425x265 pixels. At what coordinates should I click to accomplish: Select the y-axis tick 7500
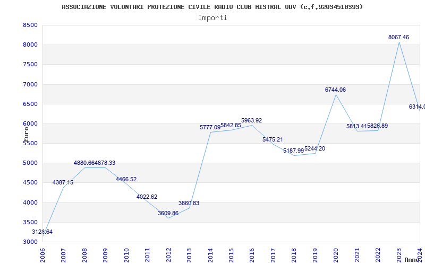(x=30, y=65)
